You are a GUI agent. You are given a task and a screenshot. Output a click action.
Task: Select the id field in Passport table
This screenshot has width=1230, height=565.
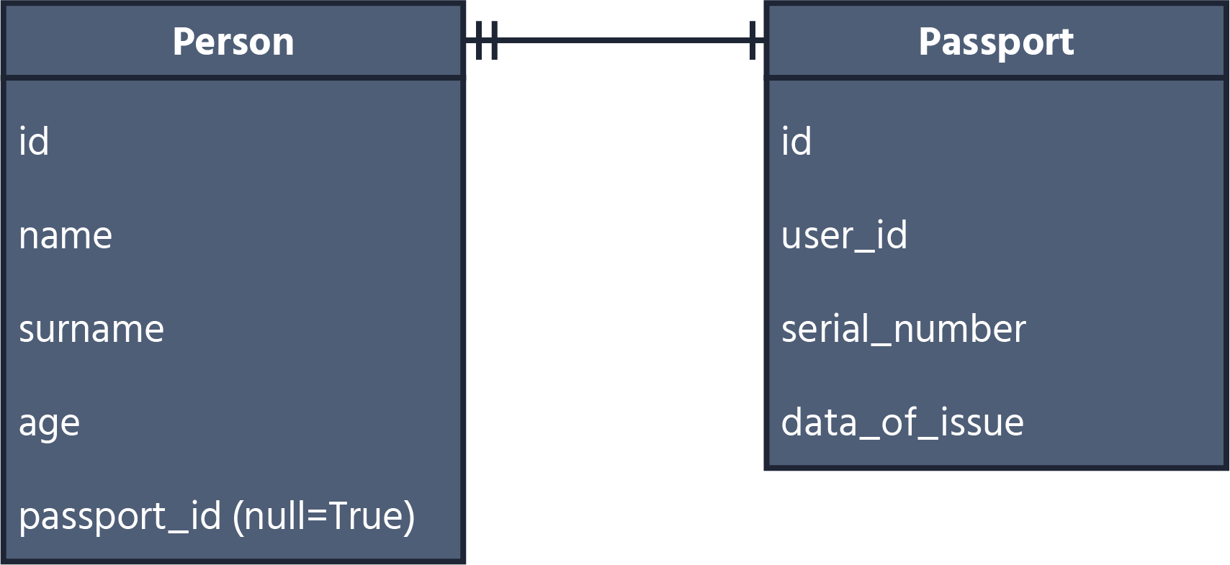(796, 141)
